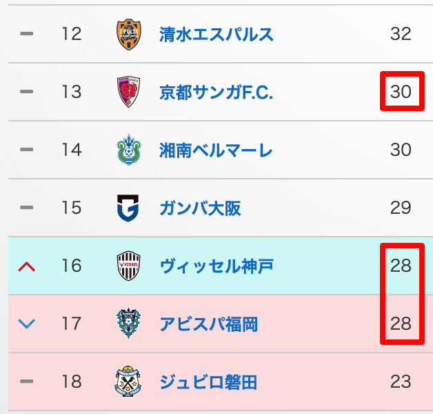The height and width of the screenshot is (414, 433).
Task: Open the アビスパ福岡 team link
Action: coord(208,324)
